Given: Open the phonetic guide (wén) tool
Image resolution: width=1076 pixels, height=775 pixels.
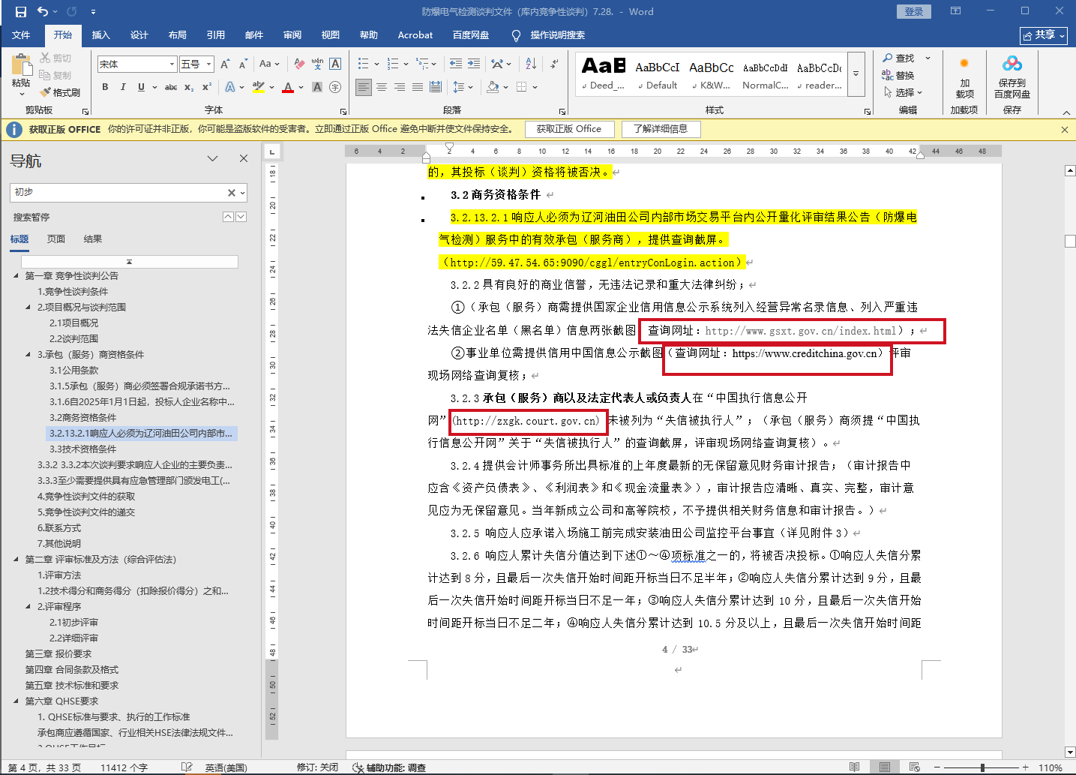Looking at the screenshot, I should tap(317, 65).
